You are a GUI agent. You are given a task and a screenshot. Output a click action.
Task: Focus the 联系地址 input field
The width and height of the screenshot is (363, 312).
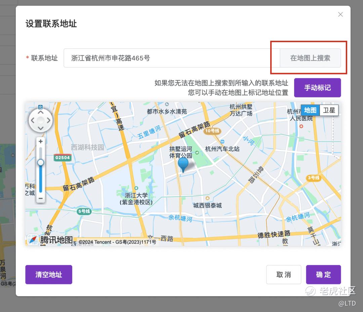click(172, 58)
